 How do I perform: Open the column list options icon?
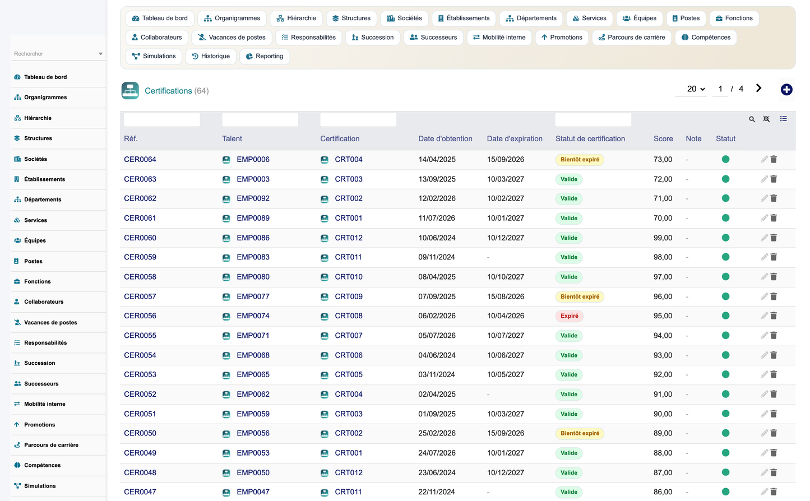[784, 119]
